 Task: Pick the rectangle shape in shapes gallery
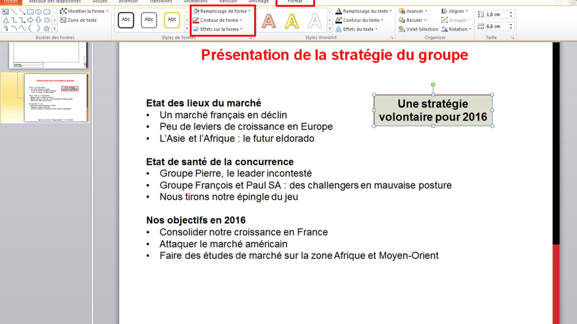coord(30,12)
